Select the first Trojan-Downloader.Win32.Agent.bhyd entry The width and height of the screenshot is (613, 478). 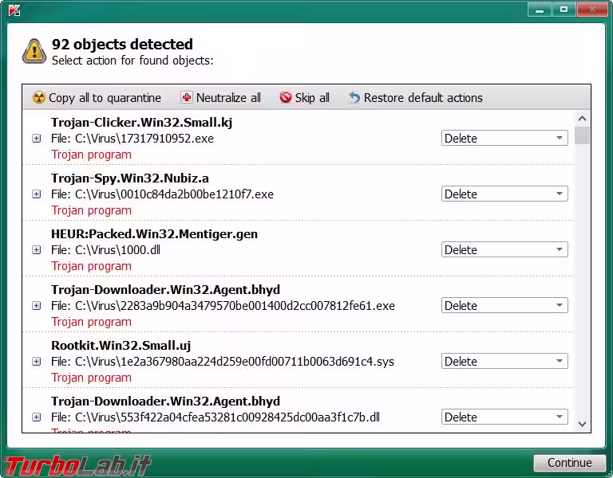(165, 290)
